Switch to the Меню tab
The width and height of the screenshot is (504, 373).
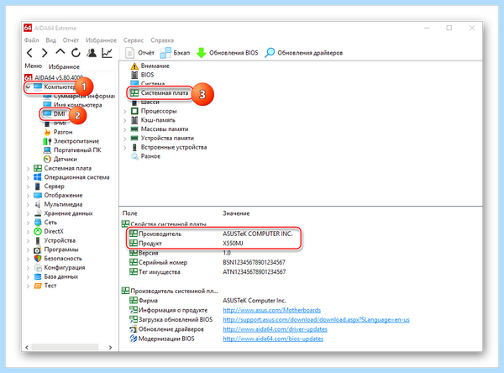click(x=34, y=66)
